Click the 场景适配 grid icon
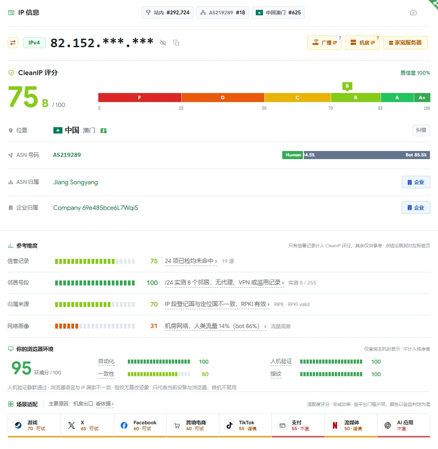 pyautogui.click(x=11, y=404)
